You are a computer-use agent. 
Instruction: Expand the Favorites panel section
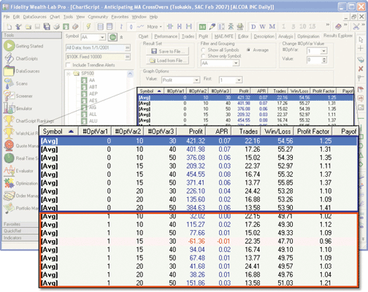coord(20,224)
